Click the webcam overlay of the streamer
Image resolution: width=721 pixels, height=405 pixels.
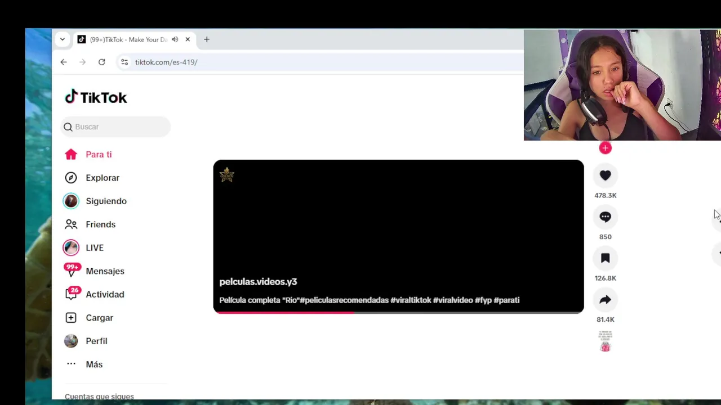click(622, 85)
